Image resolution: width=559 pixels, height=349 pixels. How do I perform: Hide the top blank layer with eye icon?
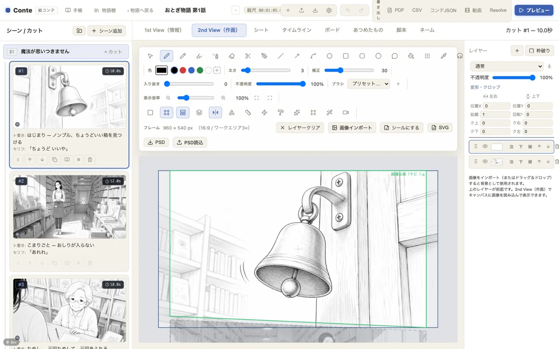[485, 147]
